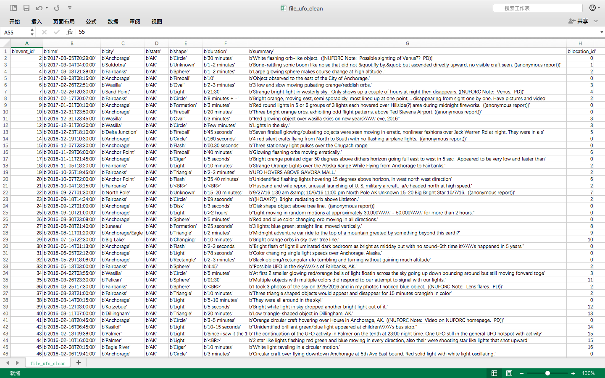Select the file_ufo_clean sheet tab
The width and height of the screenshot is (605, 378).
pyautogui.click(x=48, y=363)
